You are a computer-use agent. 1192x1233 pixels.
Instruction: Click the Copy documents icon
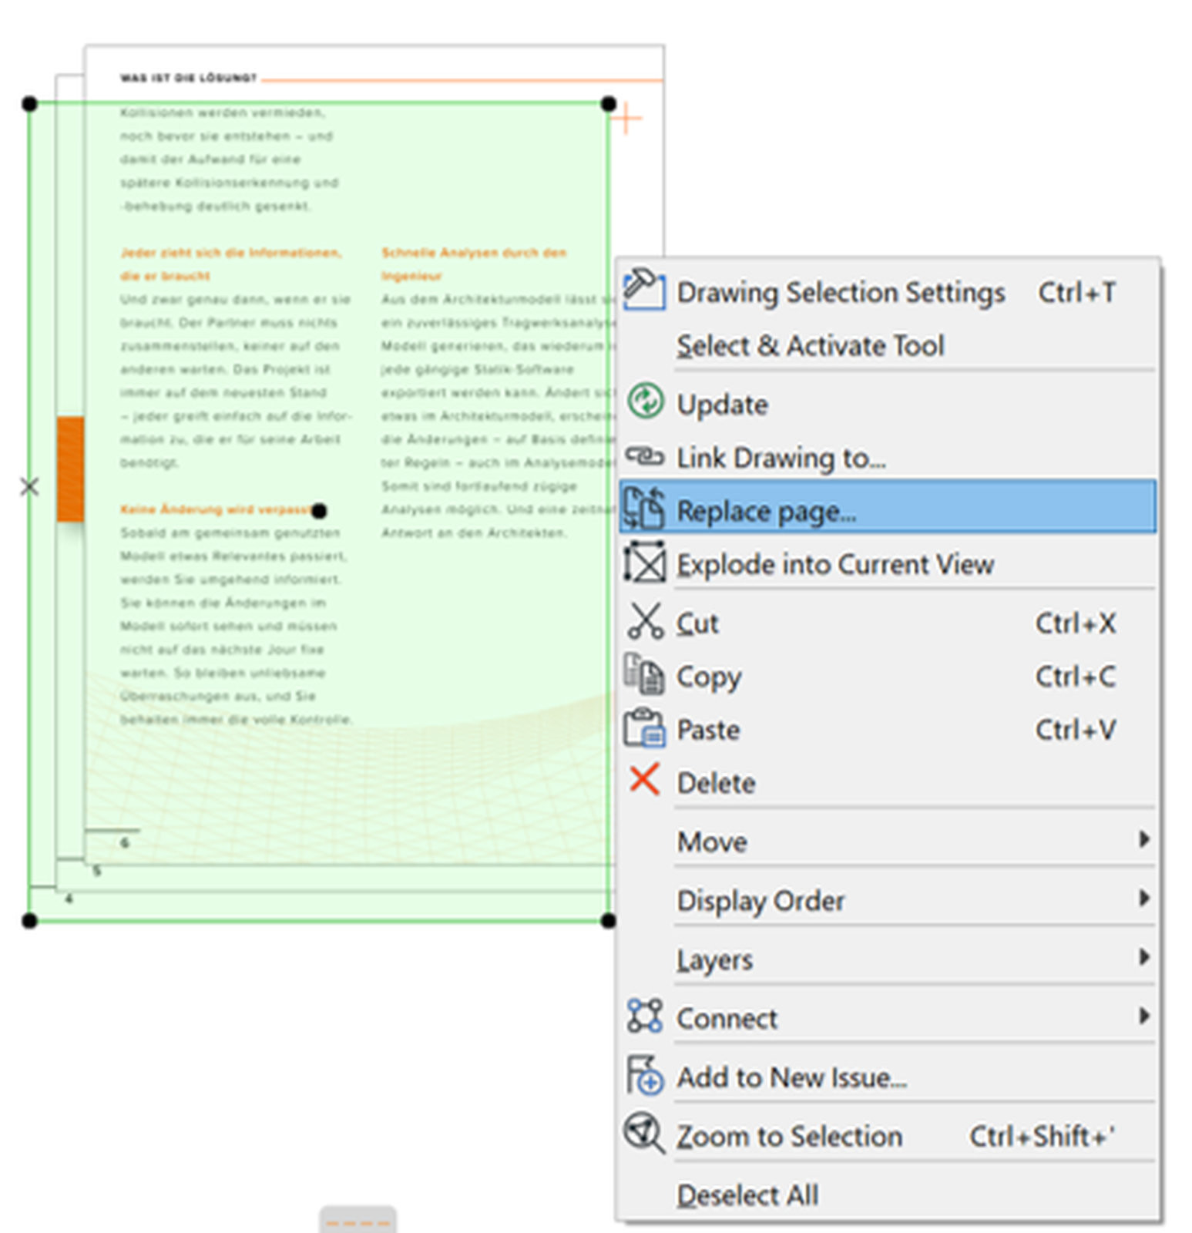tap(643, 675)
